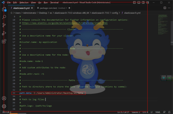173x114 pixels.
Task: Toggle primary side bar layout icon
Action: 134,2
